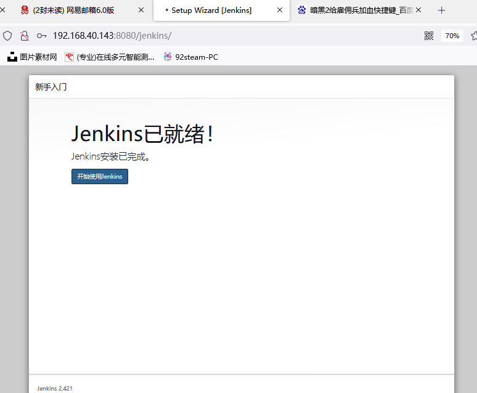
Task: Click the Jenkins已就绪! heading
Action: point(142,134)
